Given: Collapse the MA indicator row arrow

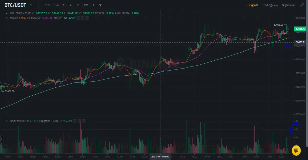Looking at the screenshot, I should click(x=6, y=18).
